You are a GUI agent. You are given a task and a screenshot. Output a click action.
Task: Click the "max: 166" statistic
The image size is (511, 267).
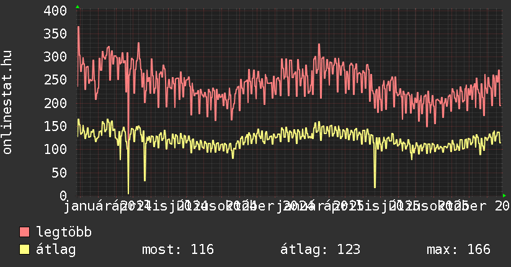[458, 250]
